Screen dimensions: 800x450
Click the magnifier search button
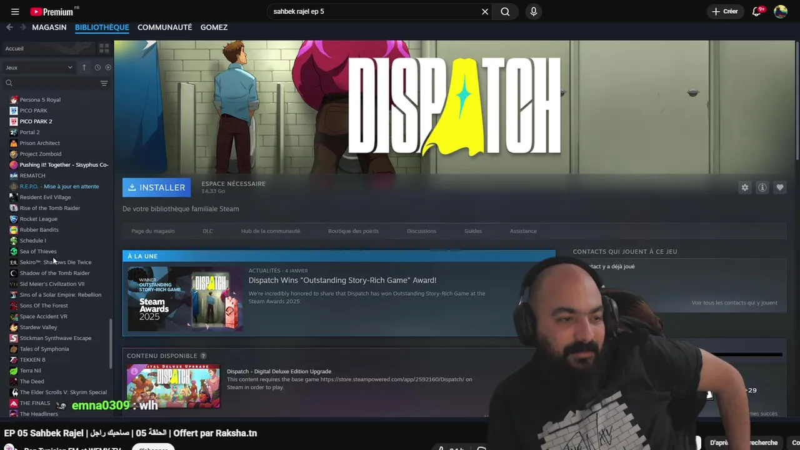pyautogui.click(x=505, y=11)
